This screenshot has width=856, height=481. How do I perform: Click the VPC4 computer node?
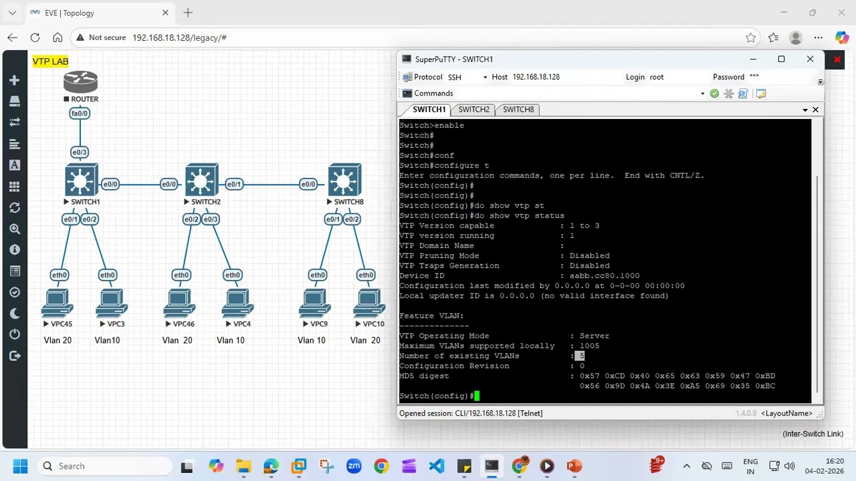238,303
